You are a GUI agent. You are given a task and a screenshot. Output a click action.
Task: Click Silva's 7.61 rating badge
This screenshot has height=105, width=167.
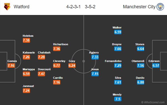(118, 82)
